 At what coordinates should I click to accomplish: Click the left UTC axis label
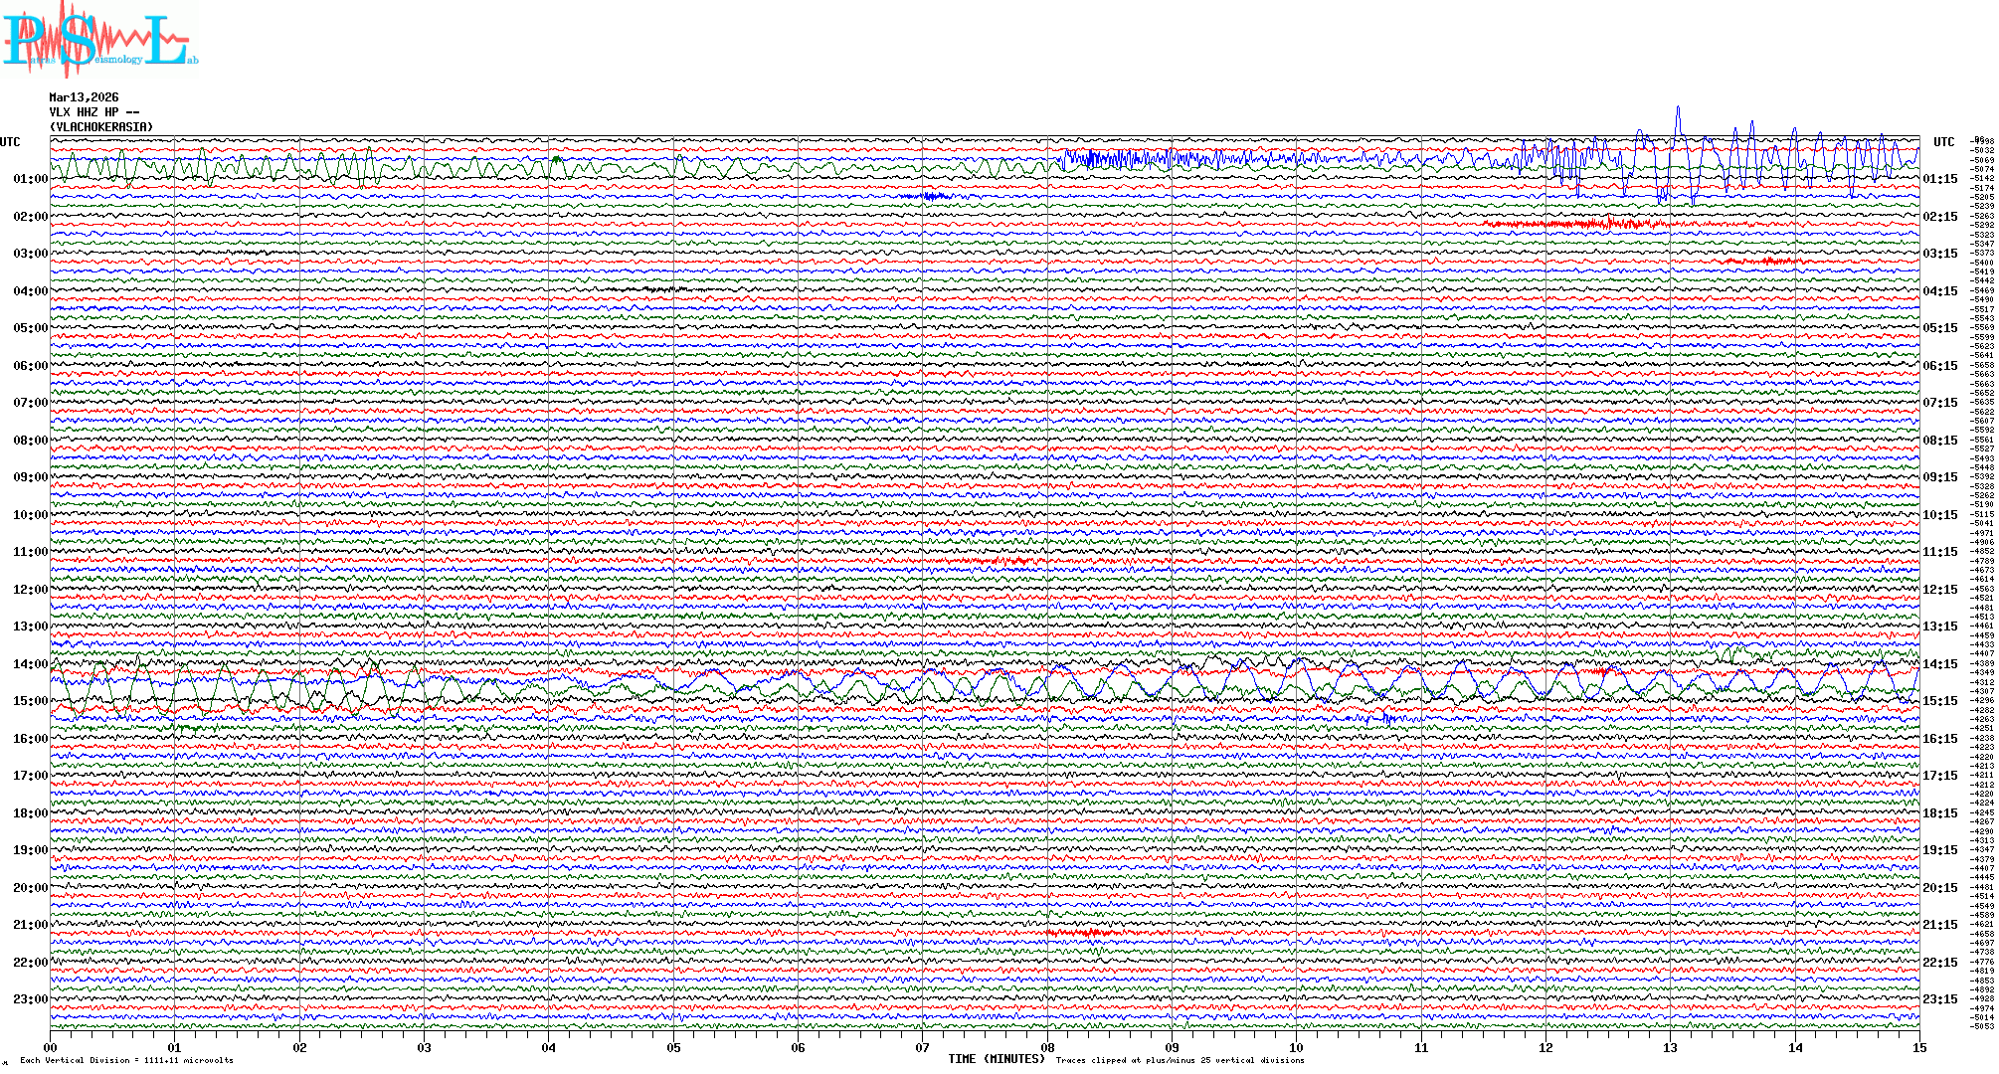click(10, 142)
